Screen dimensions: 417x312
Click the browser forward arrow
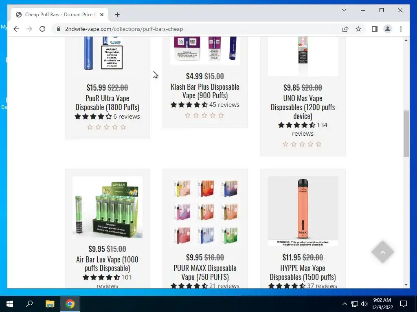(x=29, y=29)
